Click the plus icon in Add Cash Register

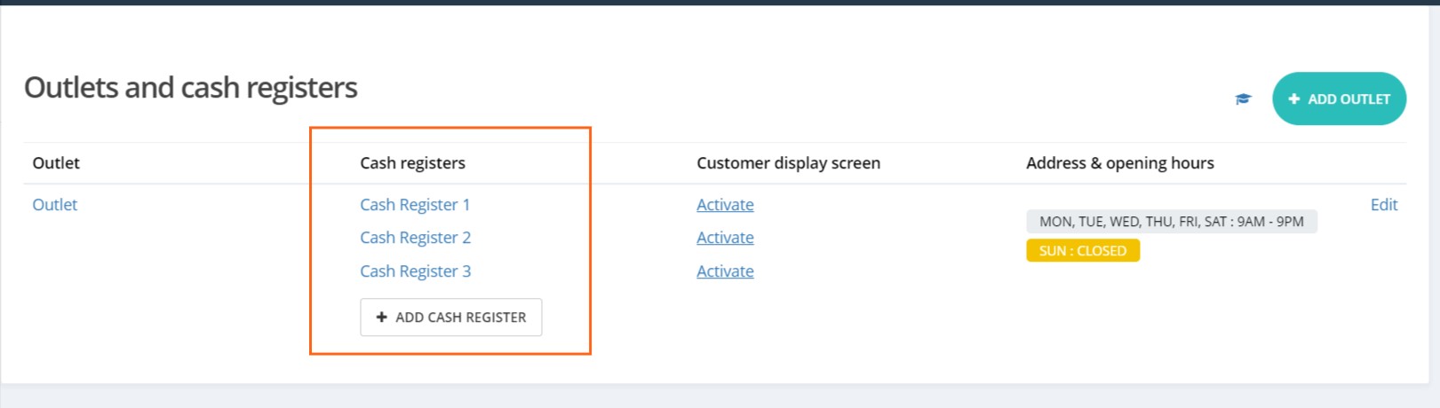381,318
